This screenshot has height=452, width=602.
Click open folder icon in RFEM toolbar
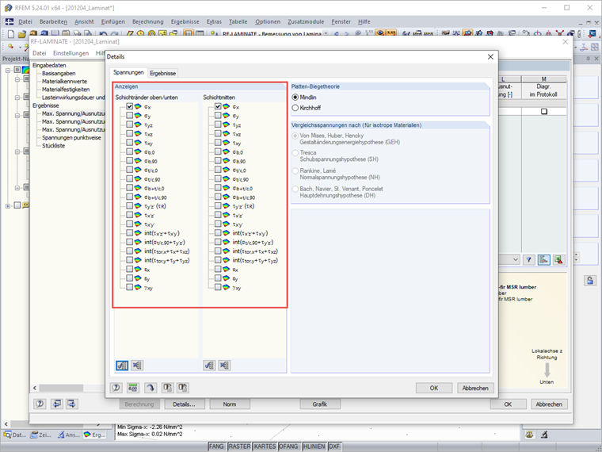[22, 34]
